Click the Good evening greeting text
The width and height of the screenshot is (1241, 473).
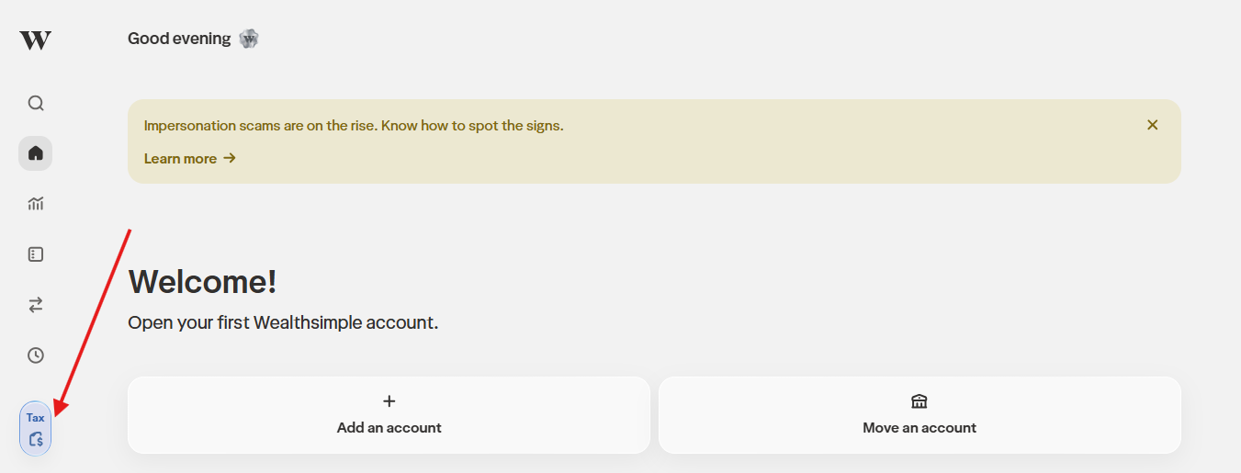click(179, 39)
